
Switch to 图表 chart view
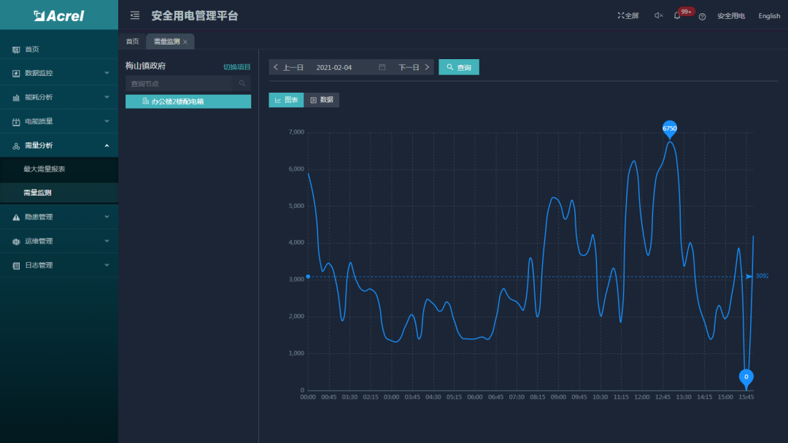pyautogui.click(x=286, y=100)
